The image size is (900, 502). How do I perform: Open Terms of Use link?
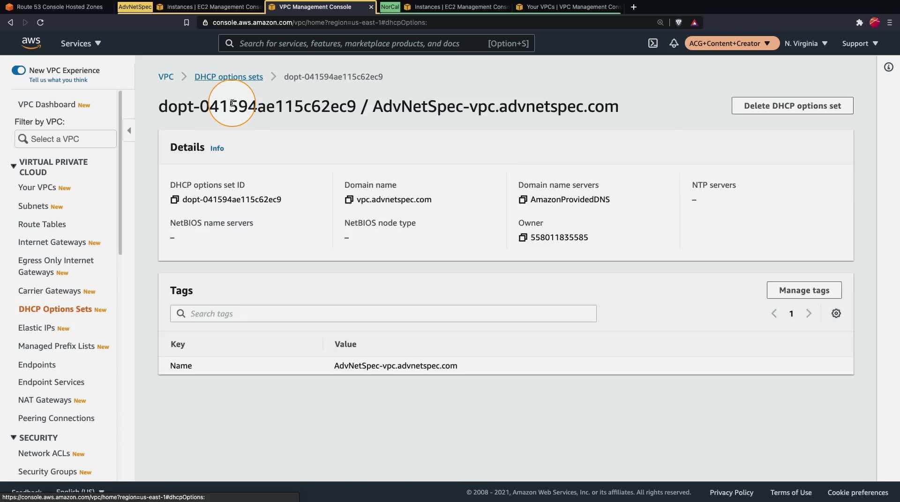tap(791, 492)
